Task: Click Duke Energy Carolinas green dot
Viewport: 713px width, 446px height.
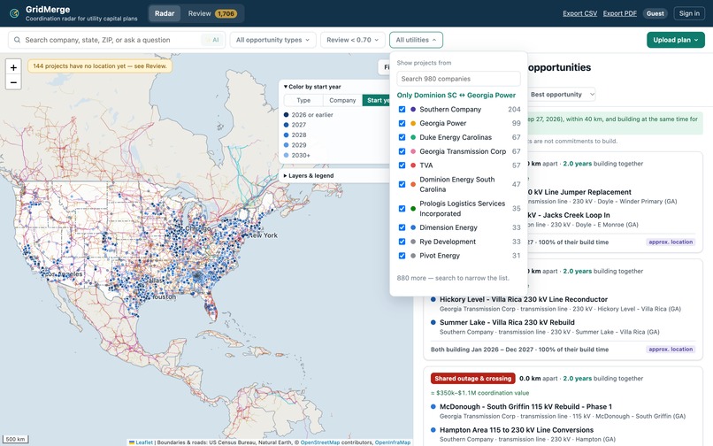Action: (x=413, y=137)
